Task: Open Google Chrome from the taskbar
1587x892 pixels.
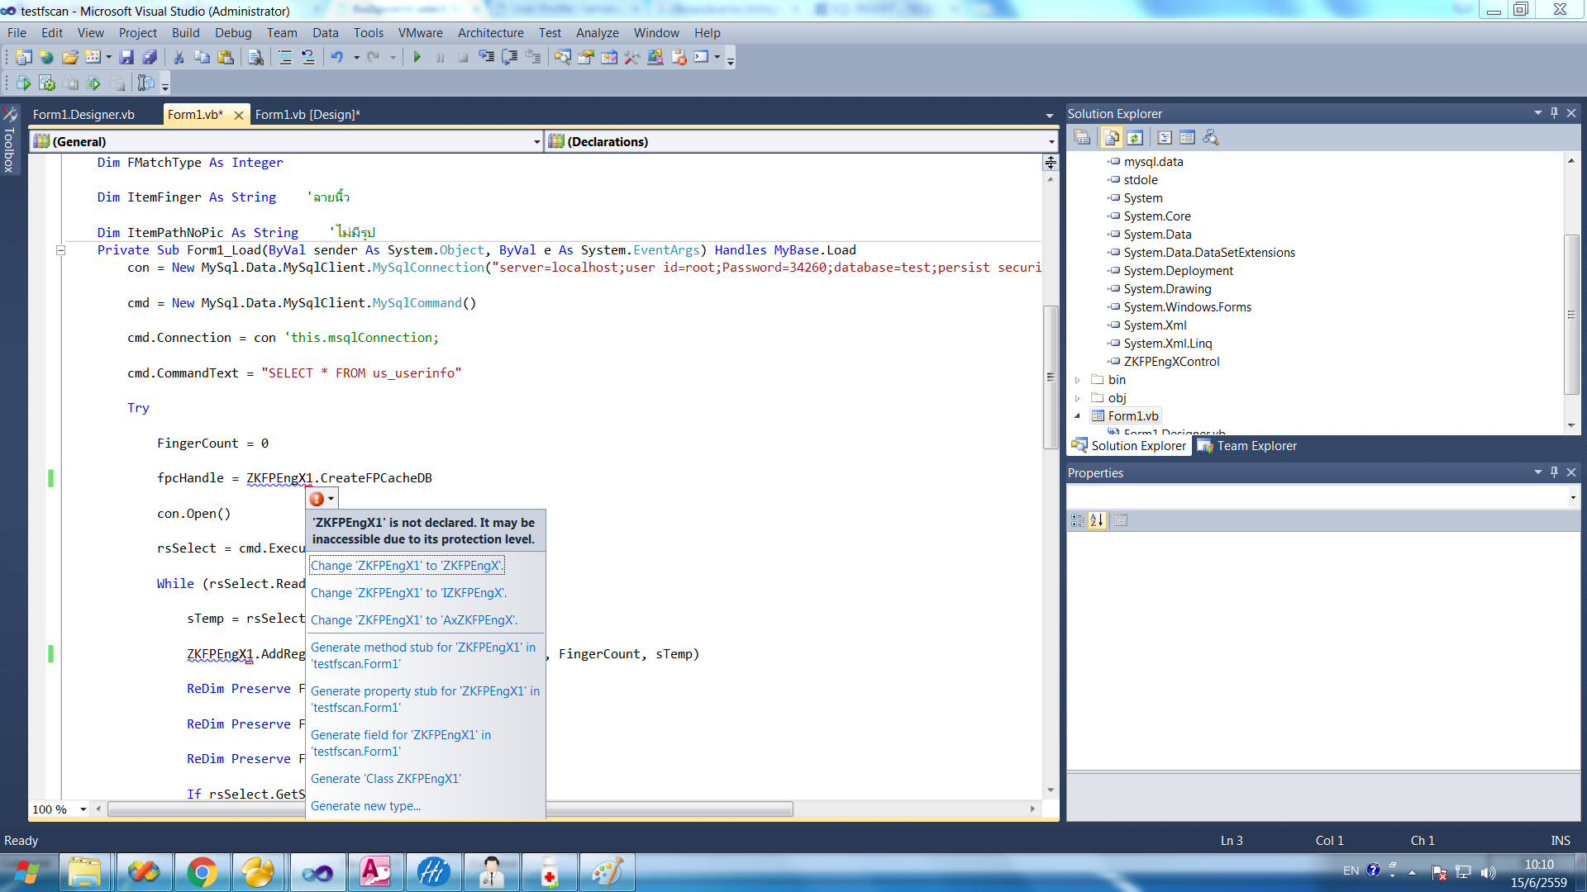Action: click(x=203, y=871)
